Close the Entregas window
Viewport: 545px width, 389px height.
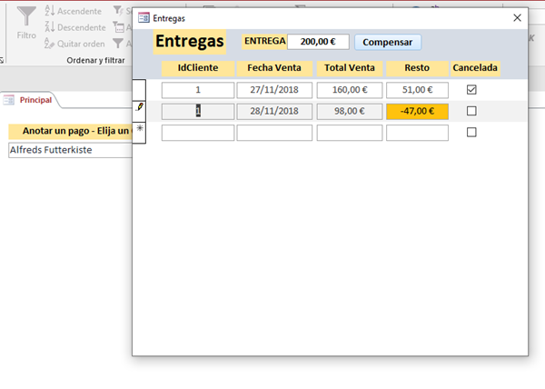[517, 17]
